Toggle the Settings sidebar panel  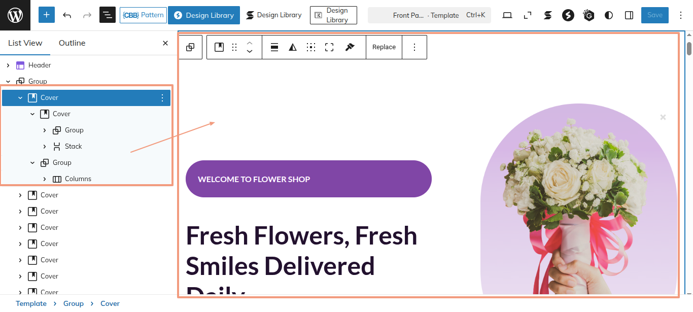[x=629, y=15]
